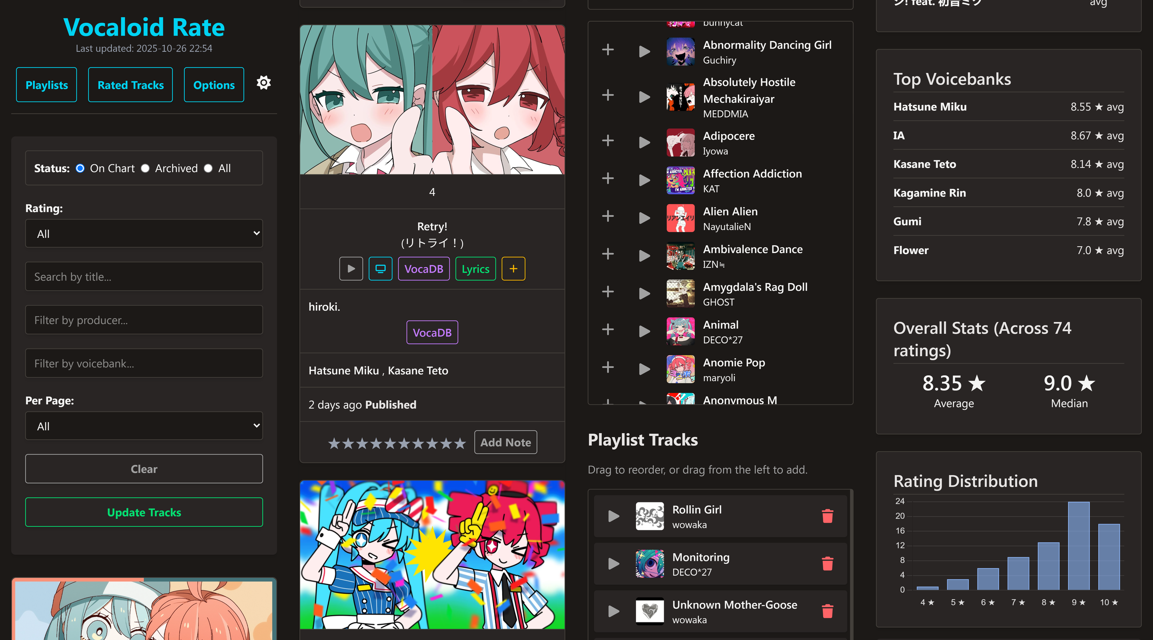Viewport: 1153px width, 640px height.
Task: Open the Retry! song VocaDB link
Action: pos(423,269)
